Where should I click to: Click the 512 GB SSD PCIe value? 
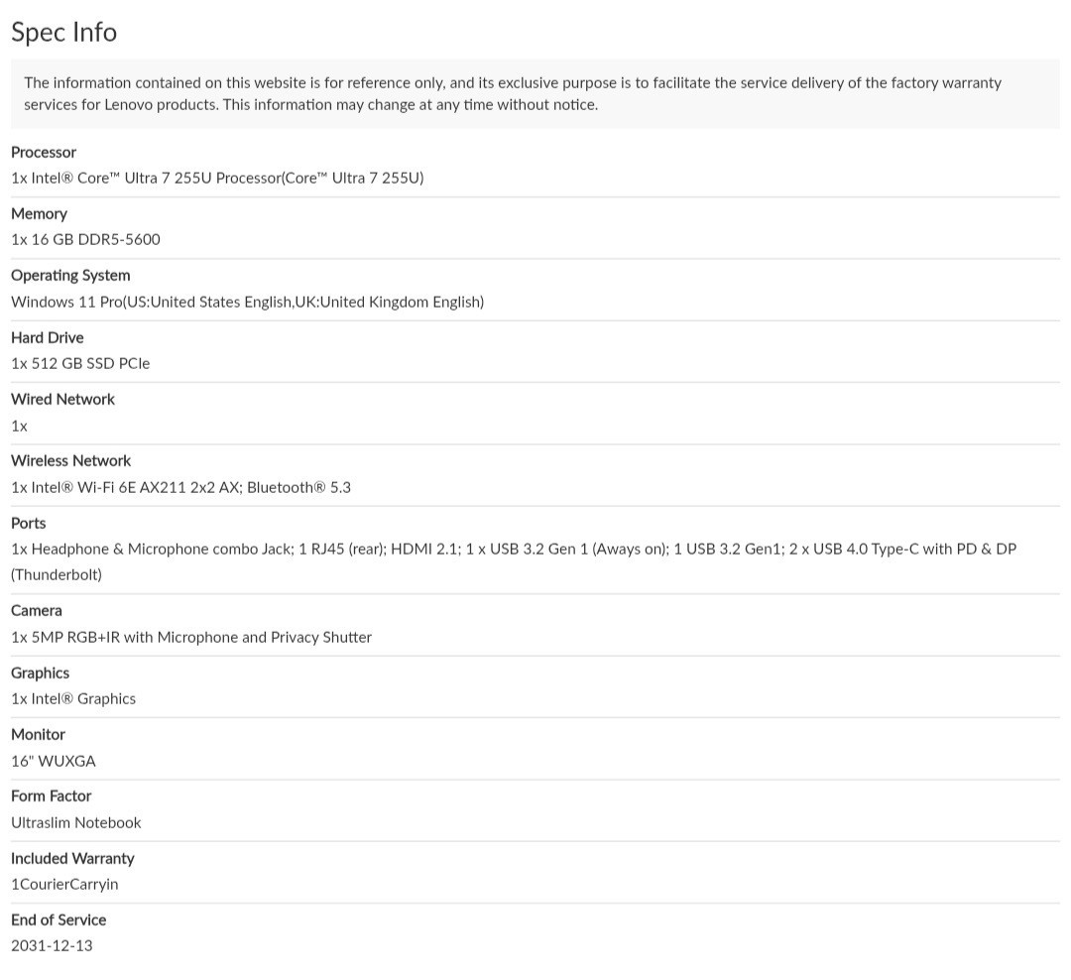(80, 363)
